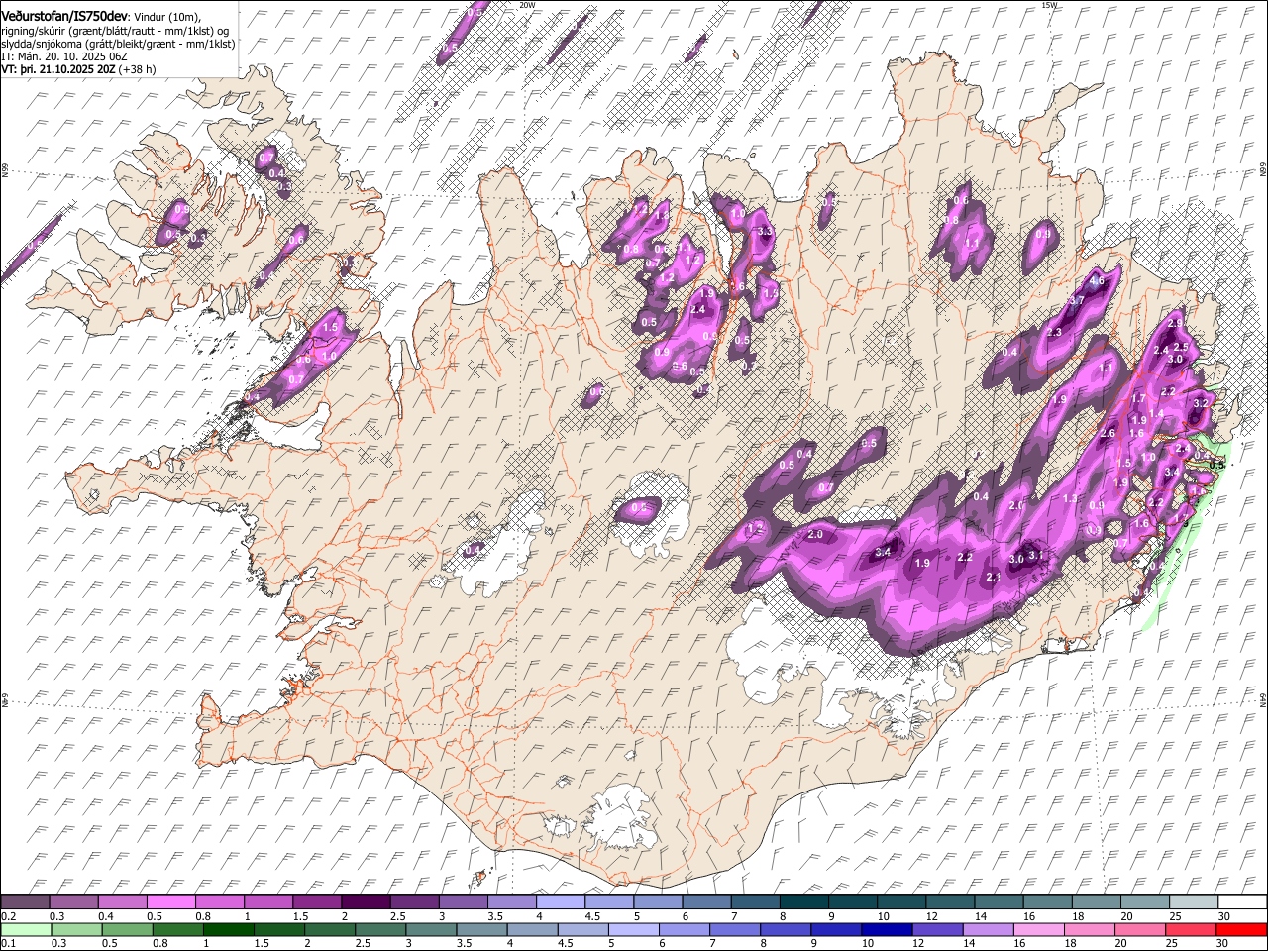
Task: Click the palest green 0.1 swatch in the bottom legend row
Action: tap(26, 929)
